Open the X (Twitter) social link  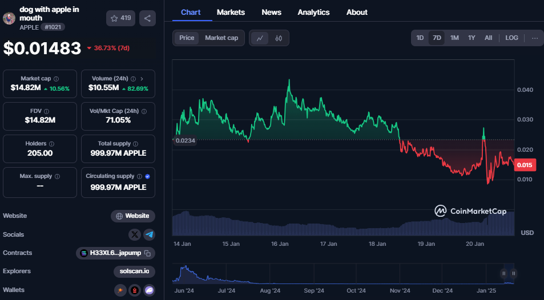pyautogui.click(x=135, y=235)
